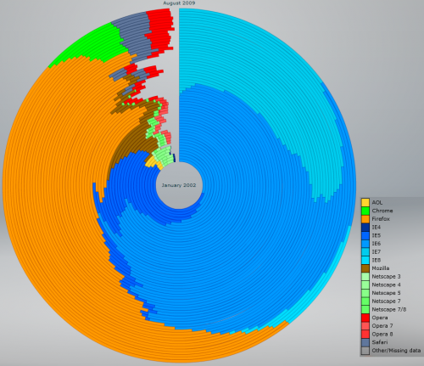Click the Netscape 5 legend label
This screenshot has width=424, height=366.
point(386,293)
